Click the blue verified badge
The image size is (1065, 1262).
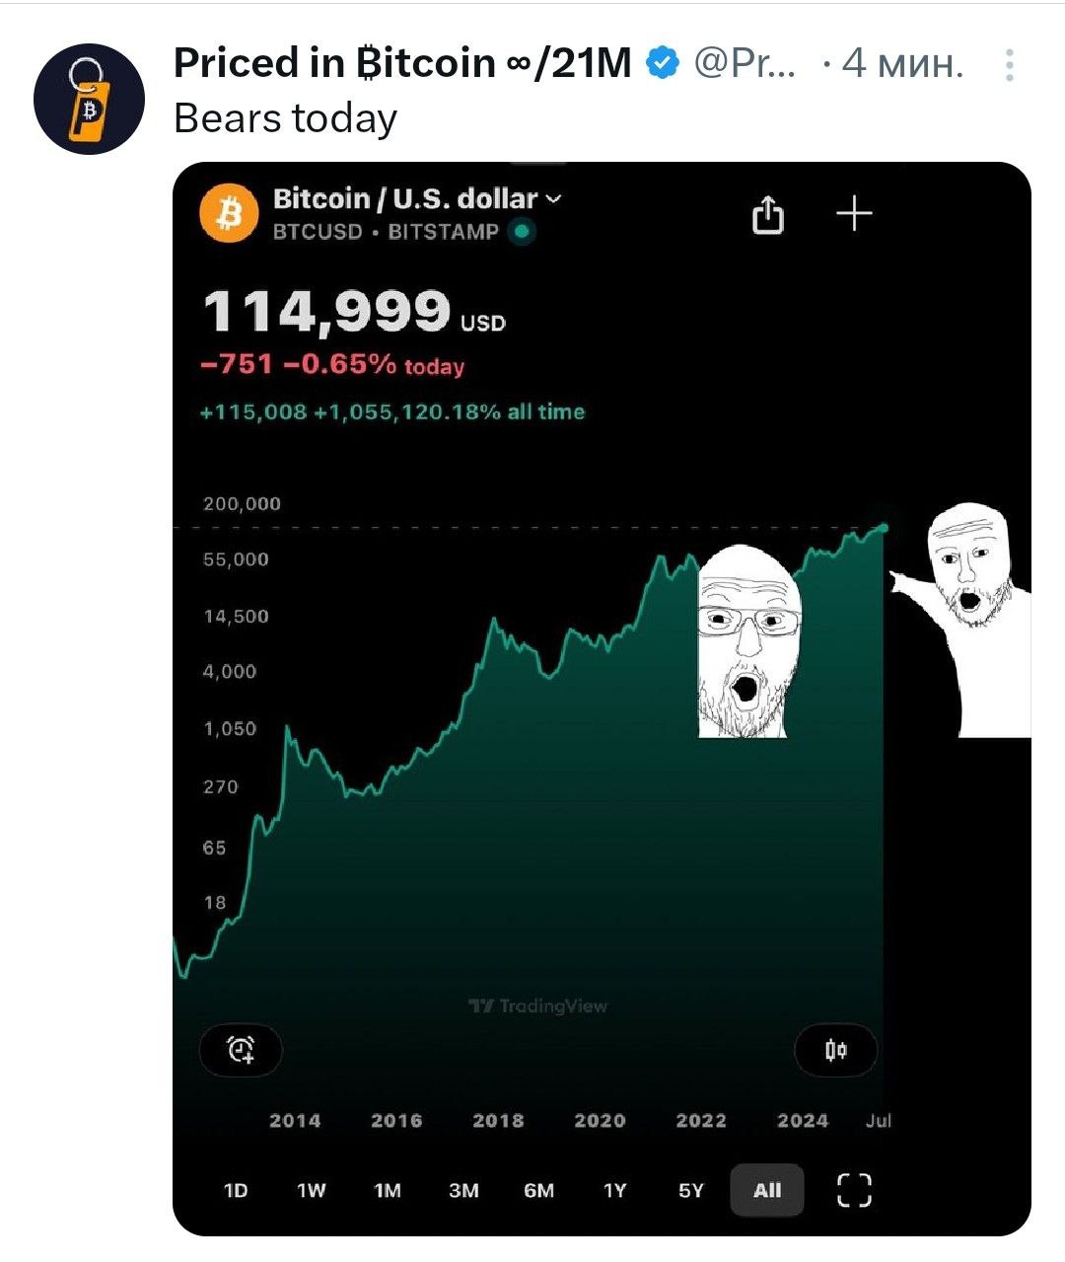(663, 64)
